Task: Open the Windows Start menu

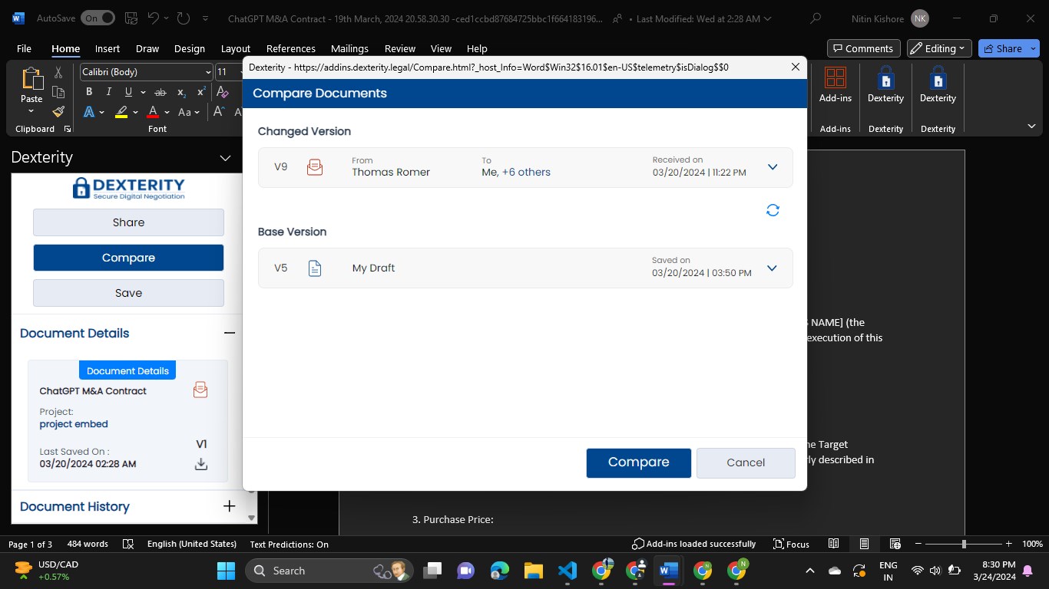Action: pos(227,571)
